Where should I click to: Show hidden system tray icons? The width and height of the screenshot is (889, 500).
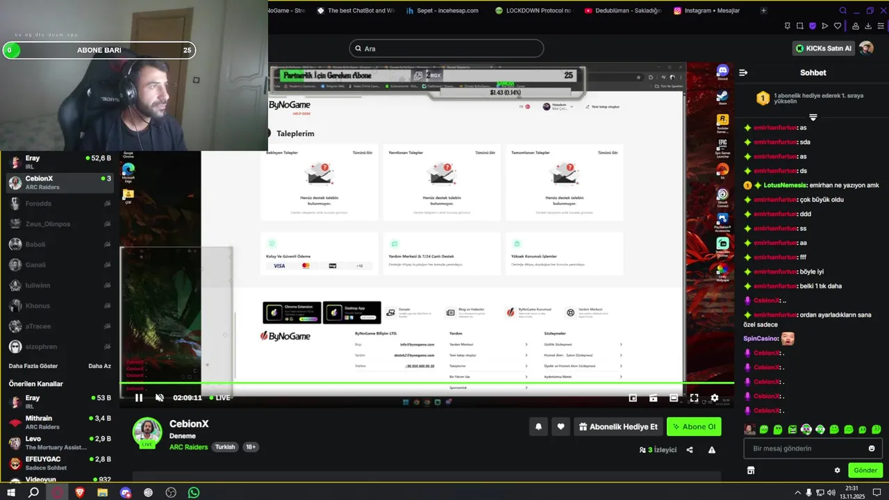(x=797, y=492)
